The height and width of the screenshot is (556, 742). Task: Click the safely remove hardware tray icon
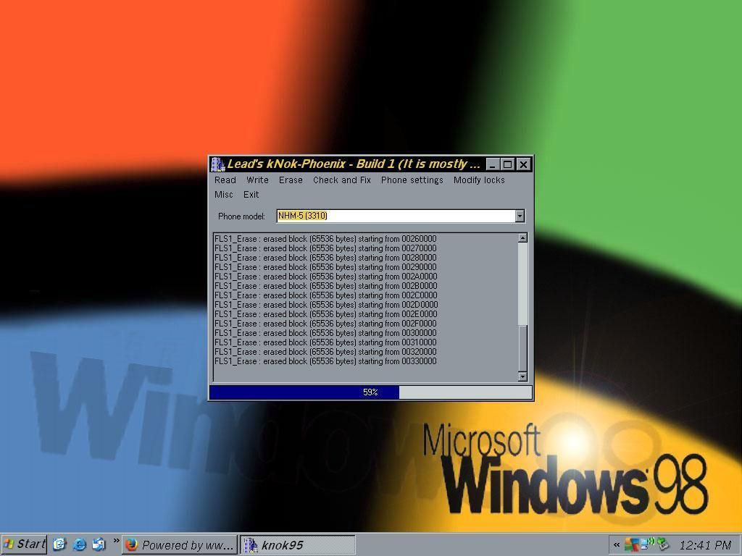(x=663, y=544)
